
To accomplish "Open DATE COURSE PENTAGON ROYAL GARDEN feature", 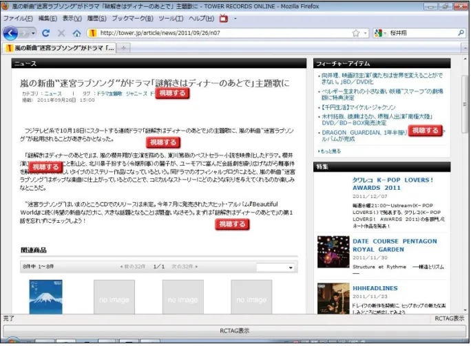I will (x=395, y=245).
